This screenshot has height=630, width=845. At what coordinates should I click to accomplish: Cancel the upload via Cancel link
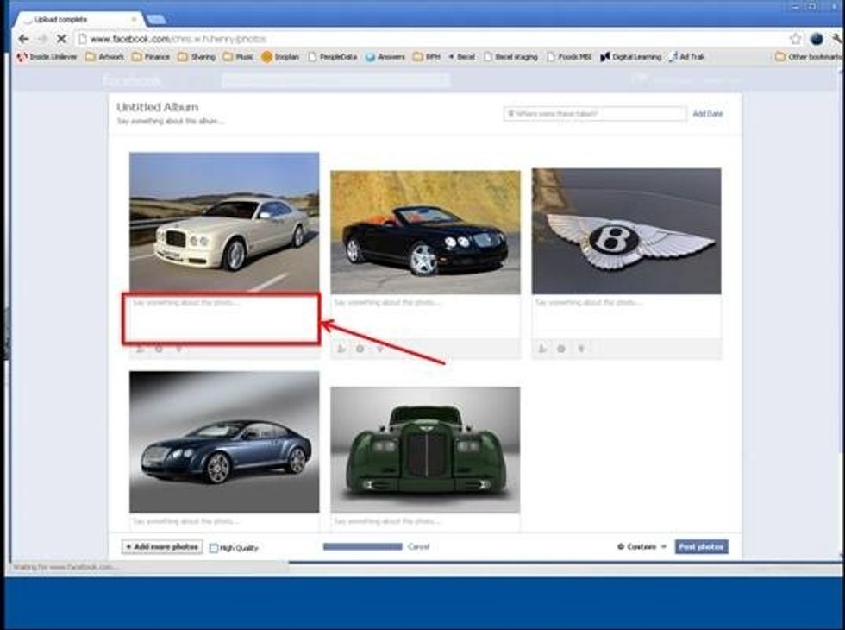click(x=418, y=546)
